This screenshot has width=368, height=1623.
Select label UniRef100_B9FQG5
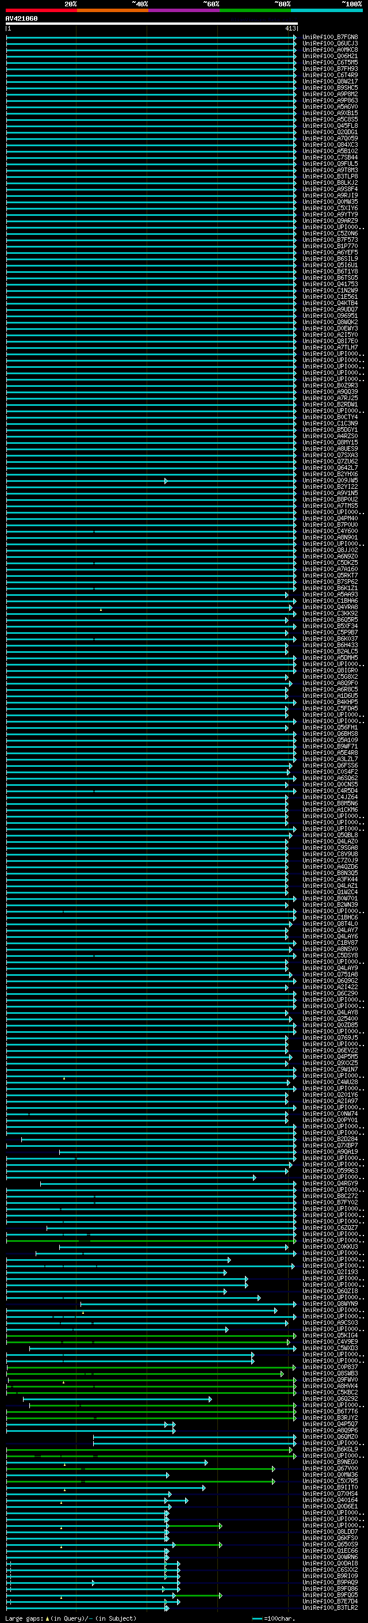click(x=330, y=1595)
